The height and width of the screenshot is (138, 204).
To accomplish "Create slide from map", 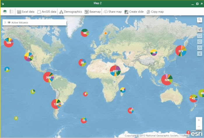I will [134, 12].
